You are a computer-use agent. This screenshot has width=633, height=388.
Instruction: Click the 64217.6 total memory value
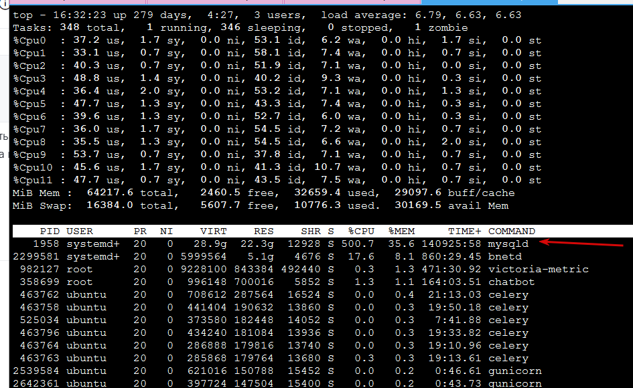[110, 193]
